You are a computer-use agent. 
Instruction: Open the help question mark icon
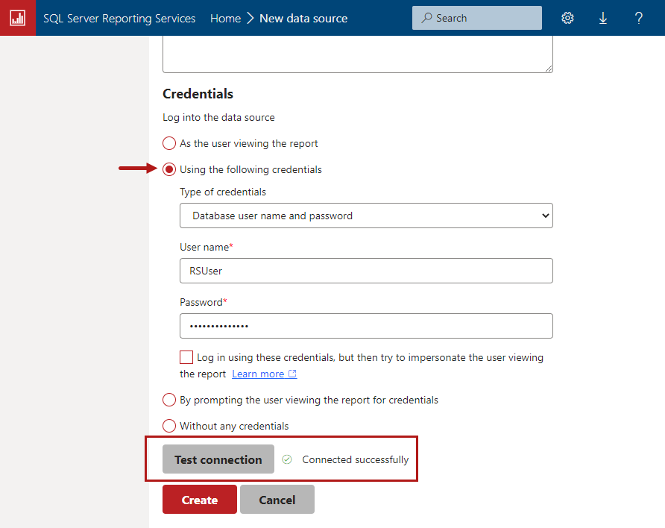click(x=639, y=18)
